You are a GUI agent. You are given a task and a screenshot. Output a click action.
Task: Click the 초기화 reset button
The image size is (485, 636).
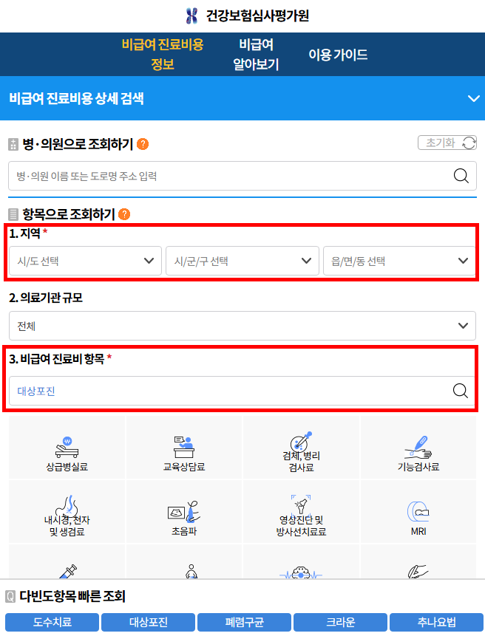(447, 143)
